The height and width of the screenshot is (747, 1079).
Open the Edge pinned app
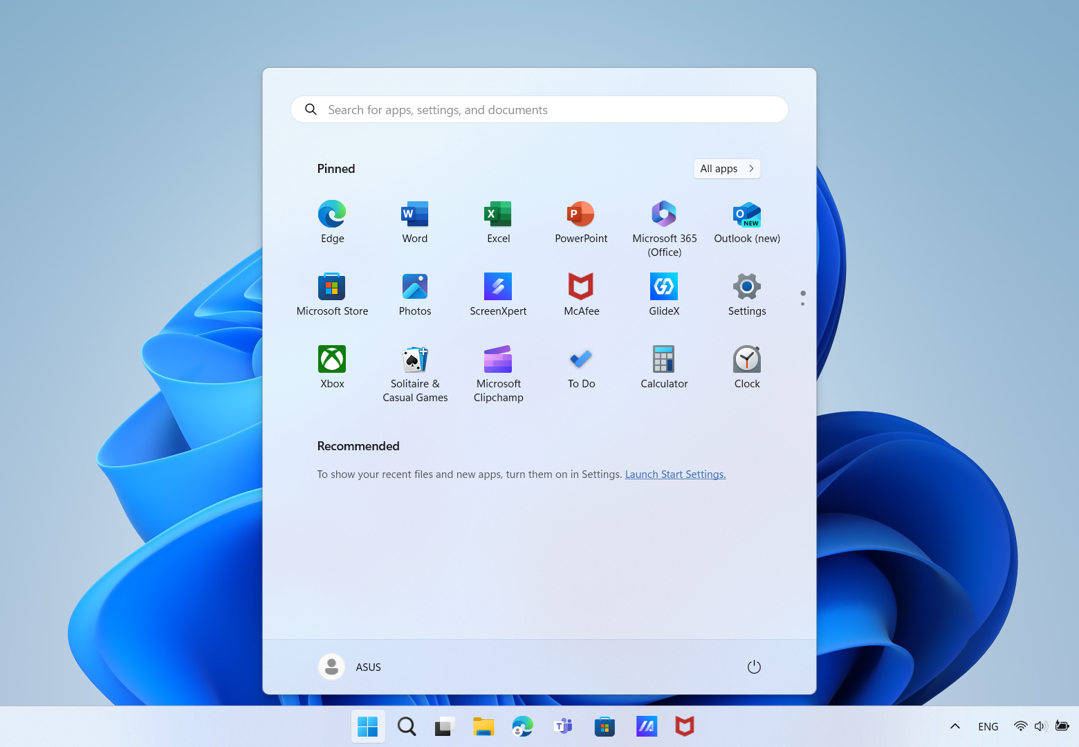point(332,223)
